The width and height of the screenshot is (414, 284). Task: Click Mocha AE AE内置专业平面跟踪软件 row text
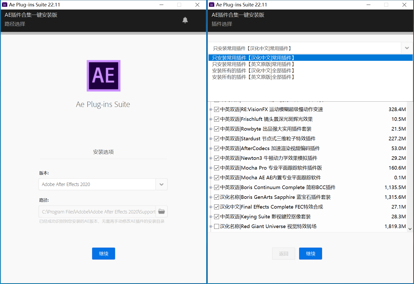[271, 178]
